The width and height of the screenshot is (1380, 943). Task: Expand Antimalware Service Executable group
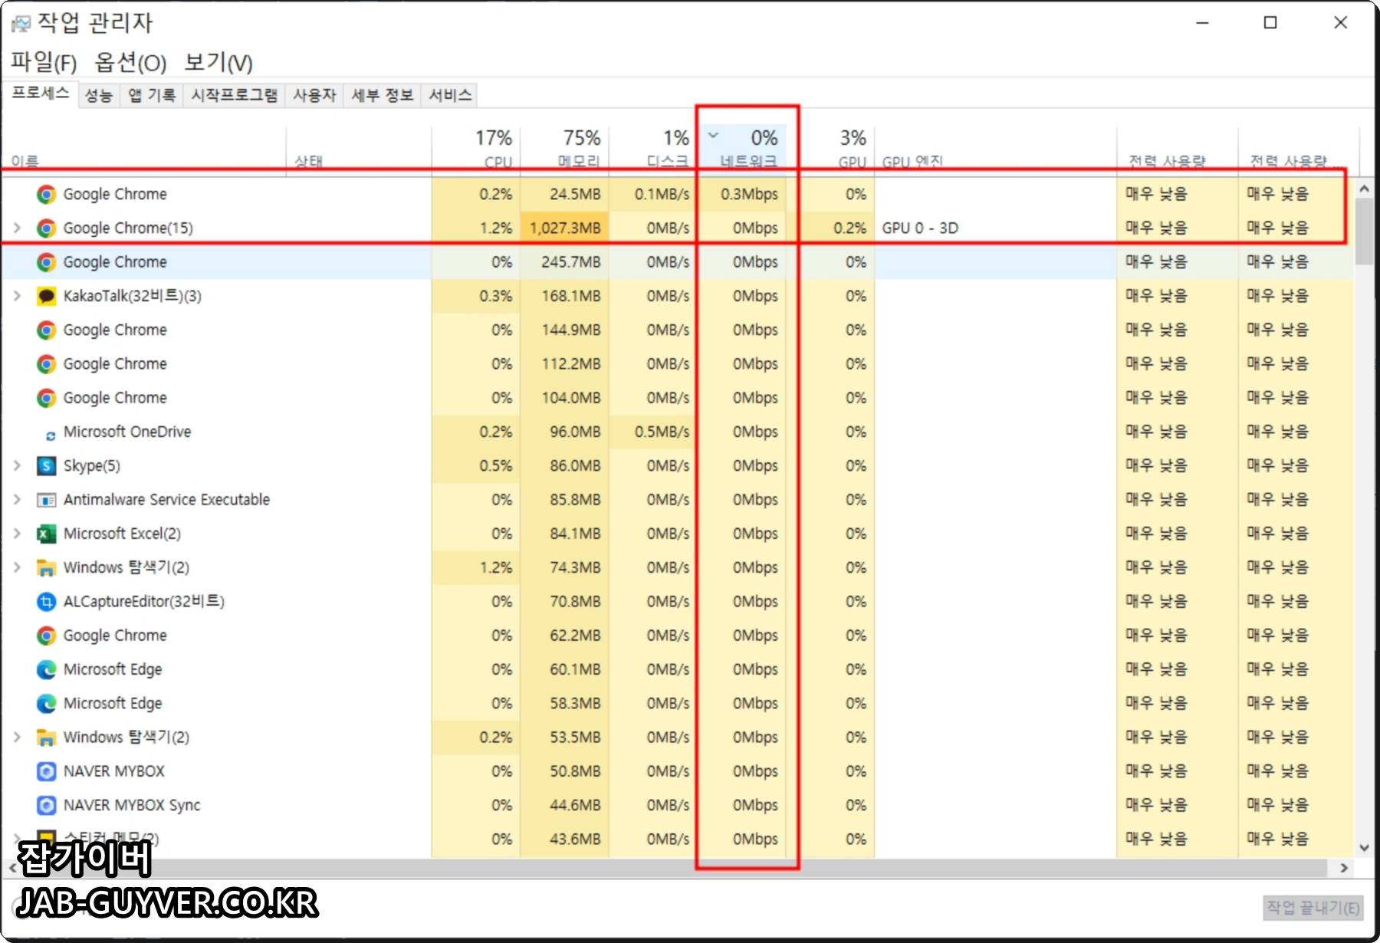tap(17, 500)
